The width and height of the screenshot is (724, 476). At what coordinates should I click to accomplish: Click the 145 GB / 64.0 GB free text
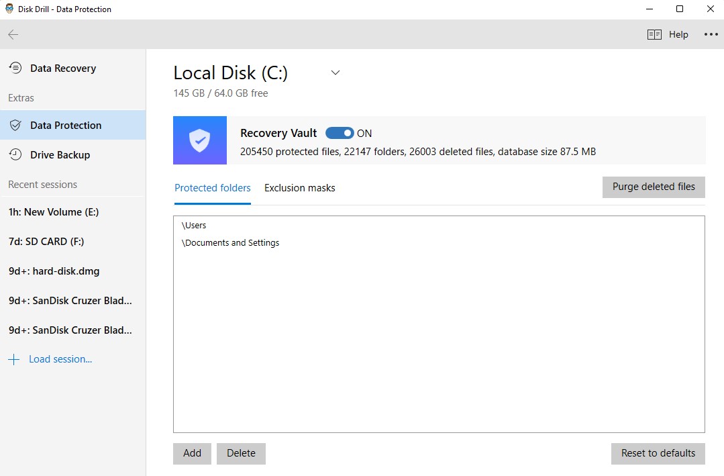click(x=221, y=93)
